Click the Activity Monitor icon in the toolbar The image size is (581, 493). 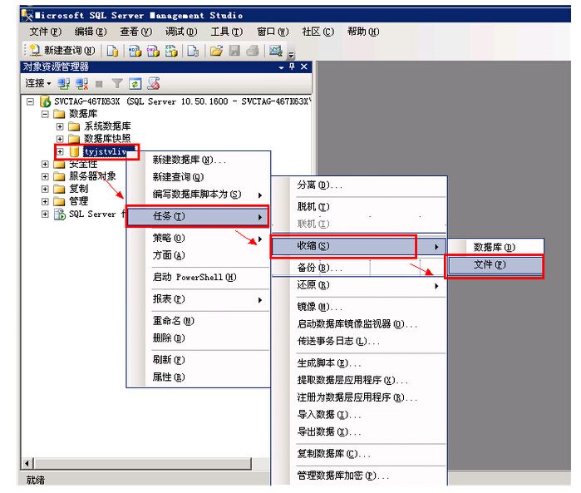(x=275, y=51)
